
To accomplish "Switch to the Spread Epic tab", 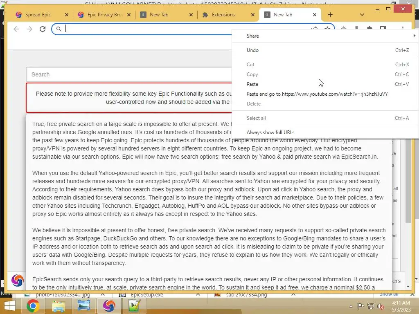I will [x=37, y=15].
